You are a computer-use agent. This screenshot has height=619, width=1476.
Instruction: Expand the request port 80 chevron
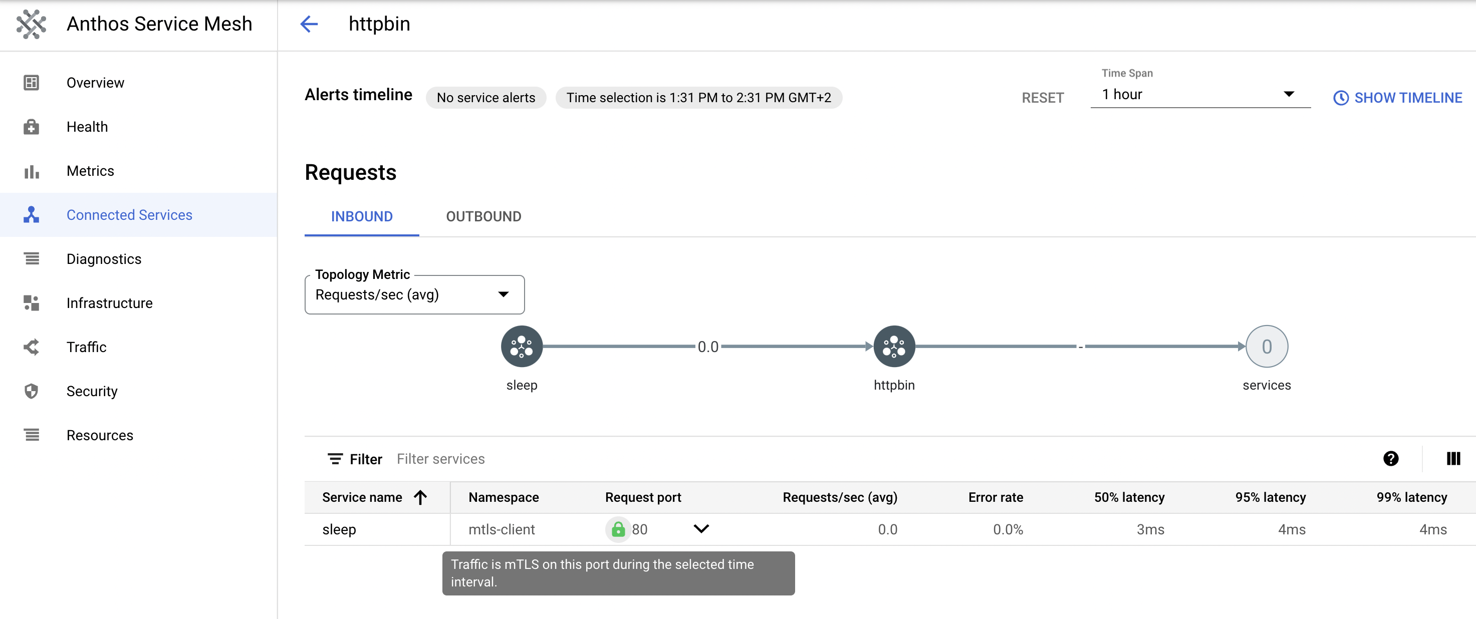(x=701, y=528)
